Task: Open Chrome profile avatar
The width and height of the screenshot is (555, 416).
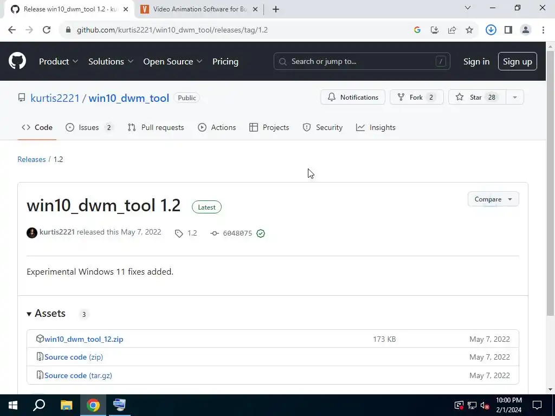Action: coord(526,30)
